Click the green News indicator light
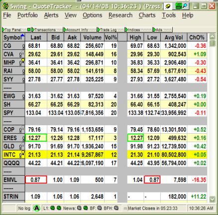The image size is (218, 215). coord(86,208)
